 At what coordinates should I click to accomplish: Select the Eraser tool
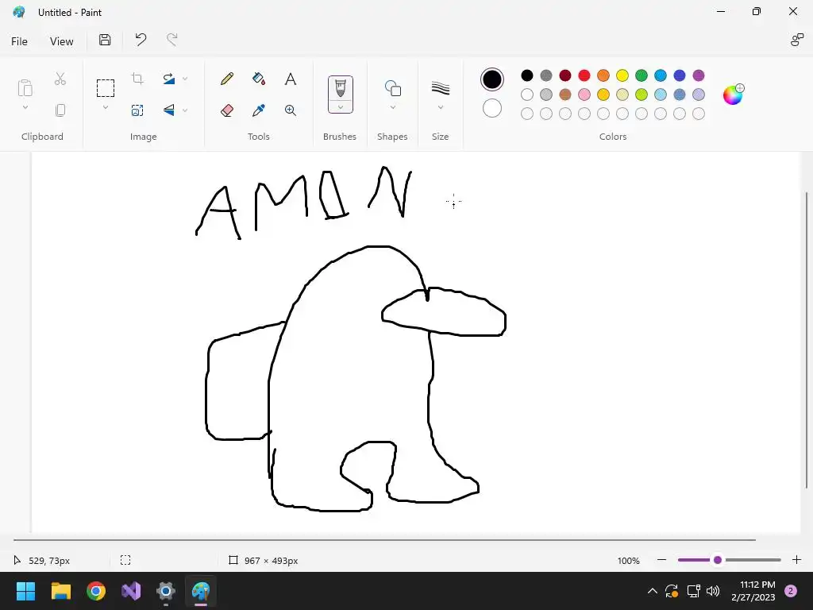(x=227, y=110)
